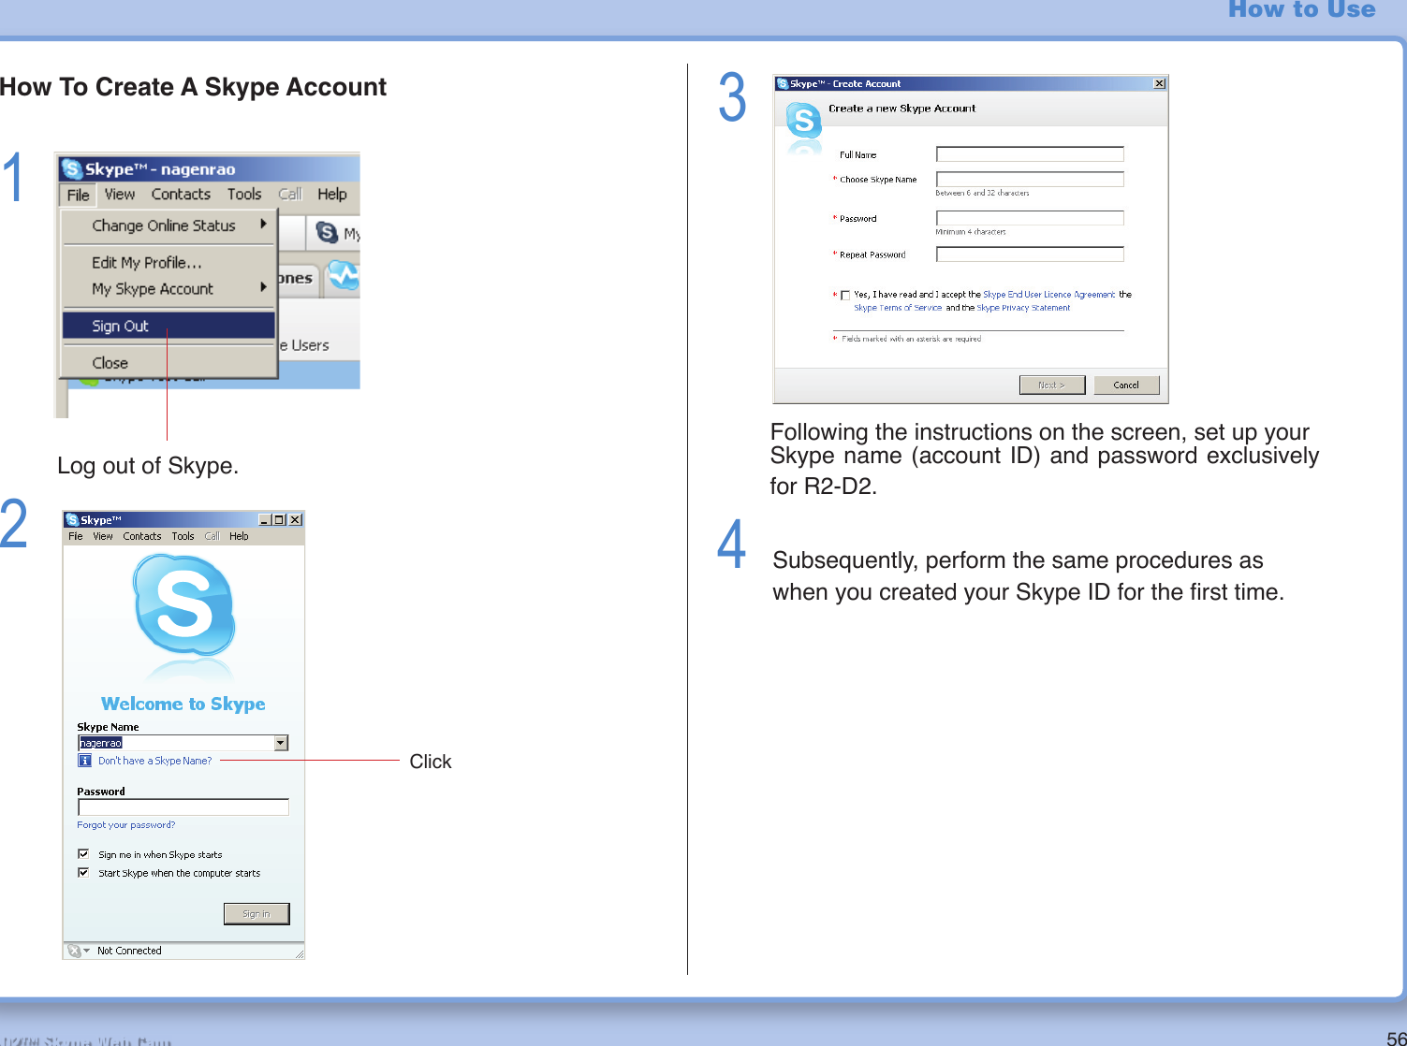Screen dimensions: 1407x1046
Task: Click the Repeat Password input field
Action: coord(1030,254)
